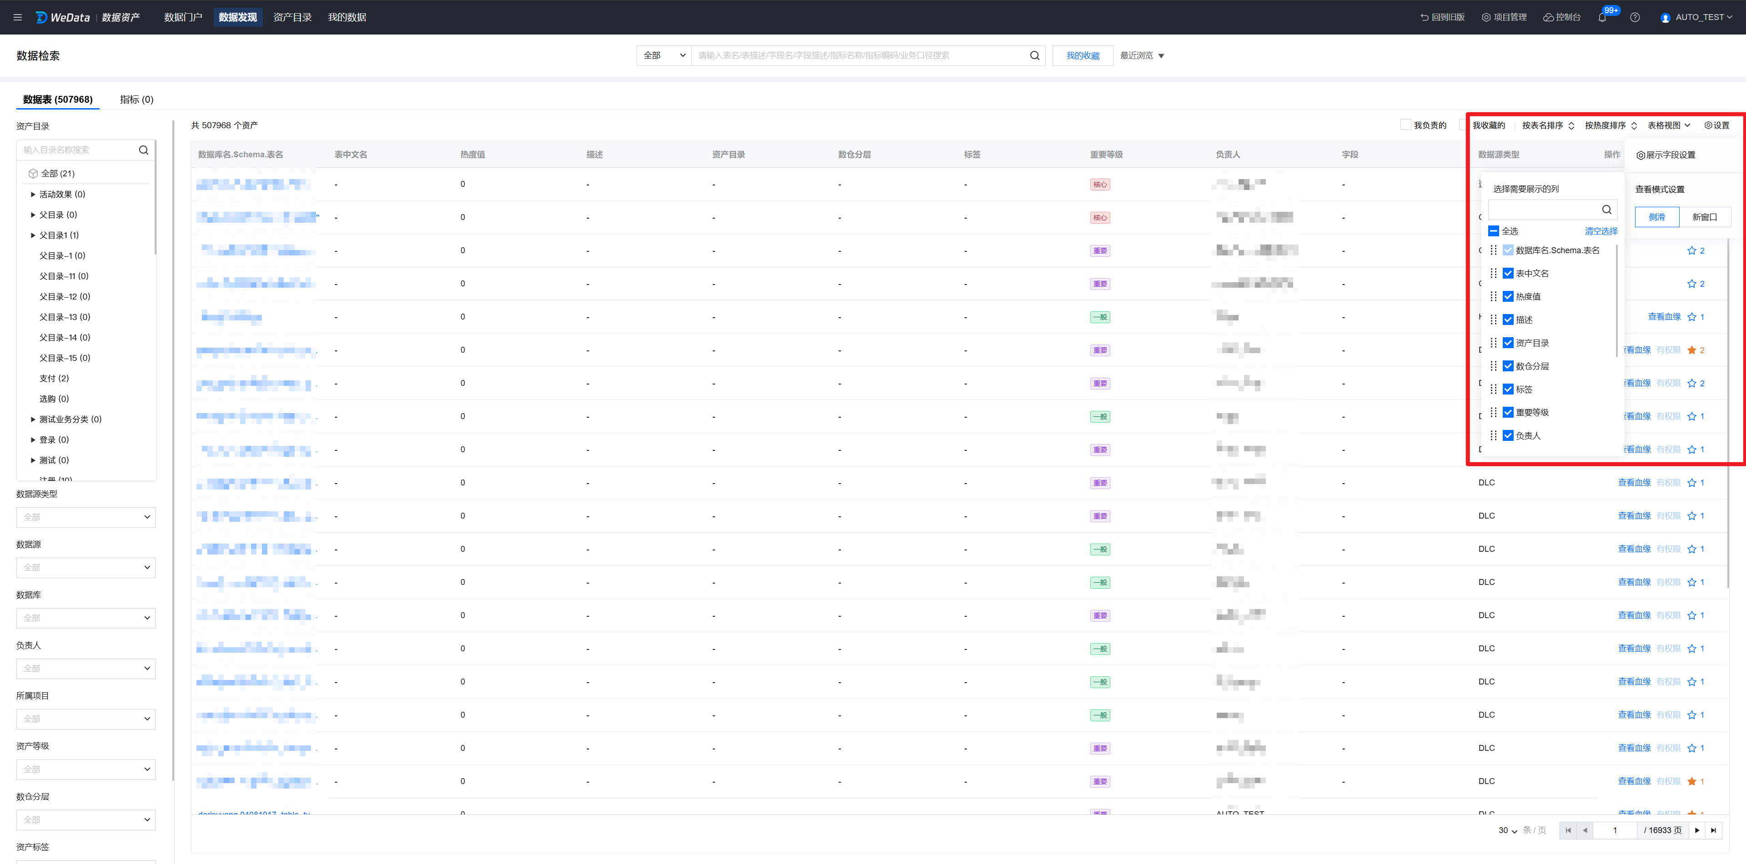Jump to the last page of results

[1713, 830]
